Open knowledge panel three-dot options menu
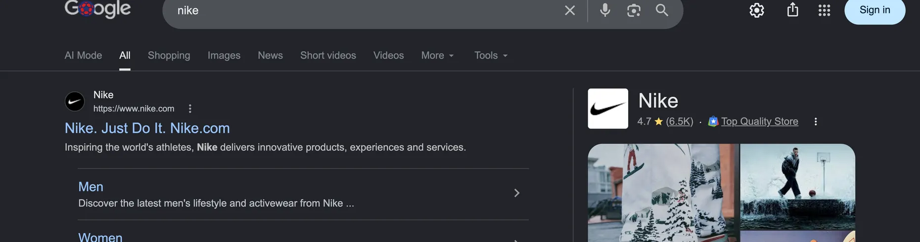 [816, 121]
